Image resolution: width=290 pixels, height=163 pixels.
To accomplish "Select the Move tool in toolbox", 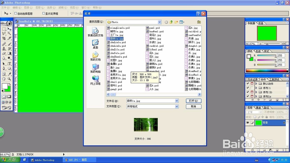I will [x=9, y=29].
